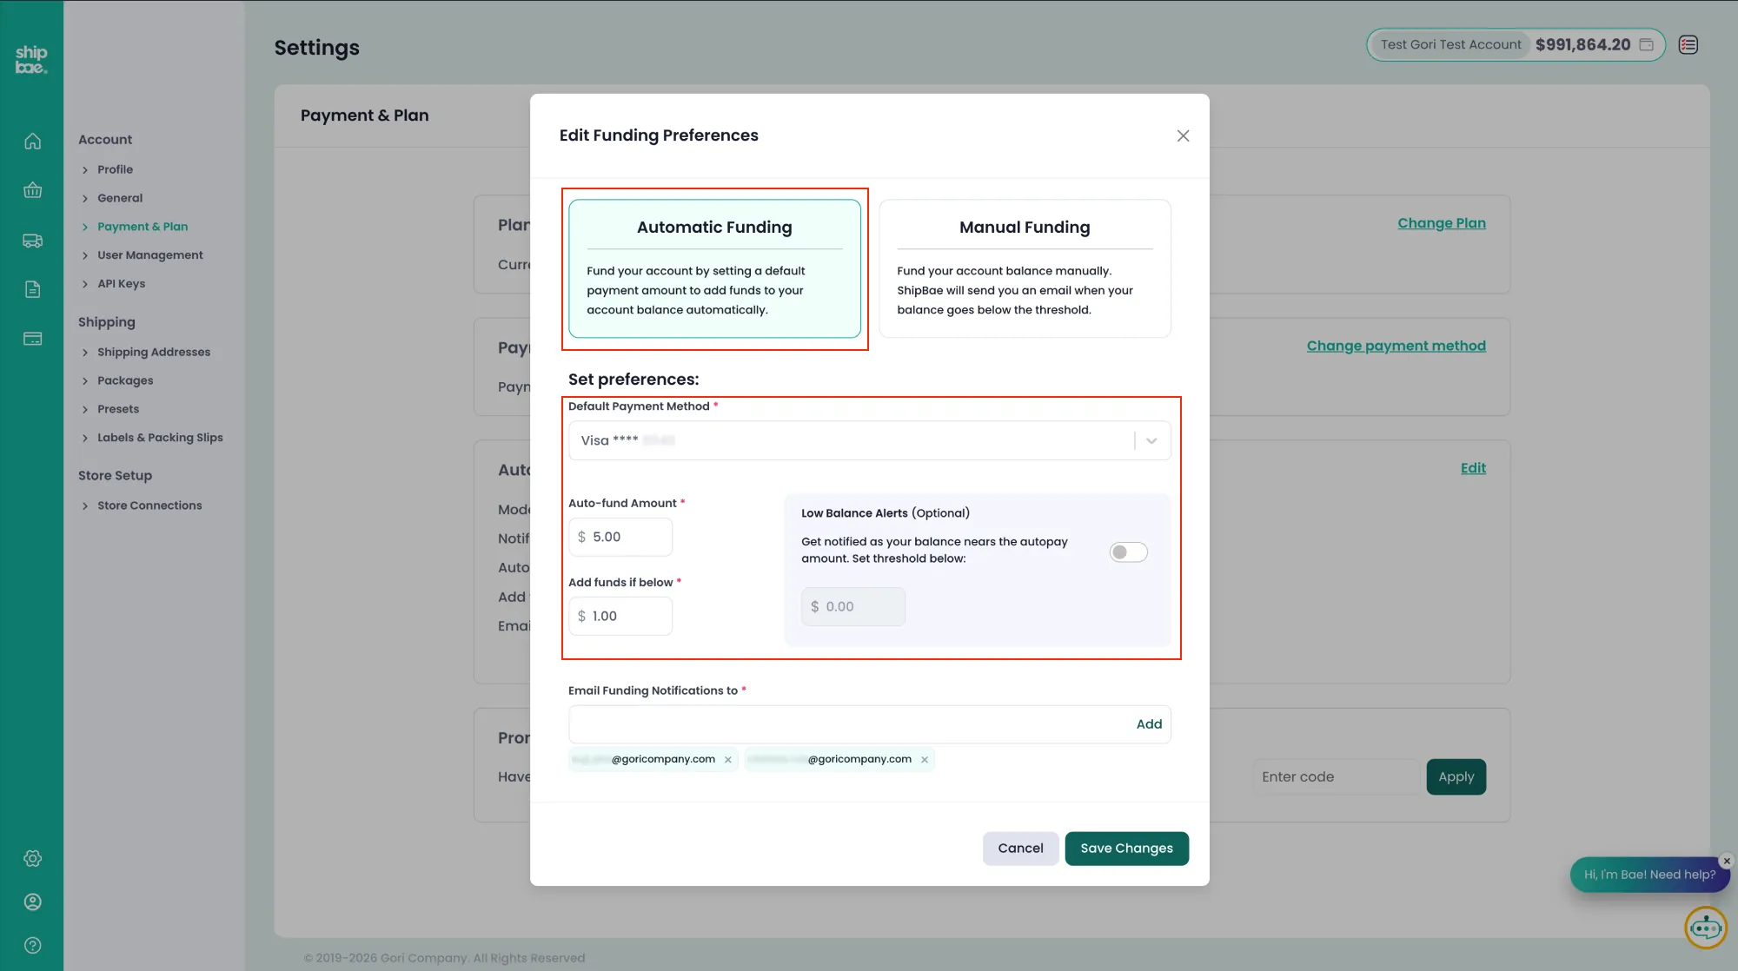Go to API Keys settings section
The image size is (1738, 971).
(121, 284)
